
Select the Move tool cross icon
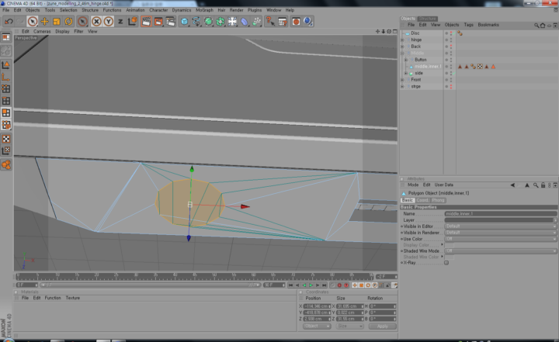click(44, 22)
